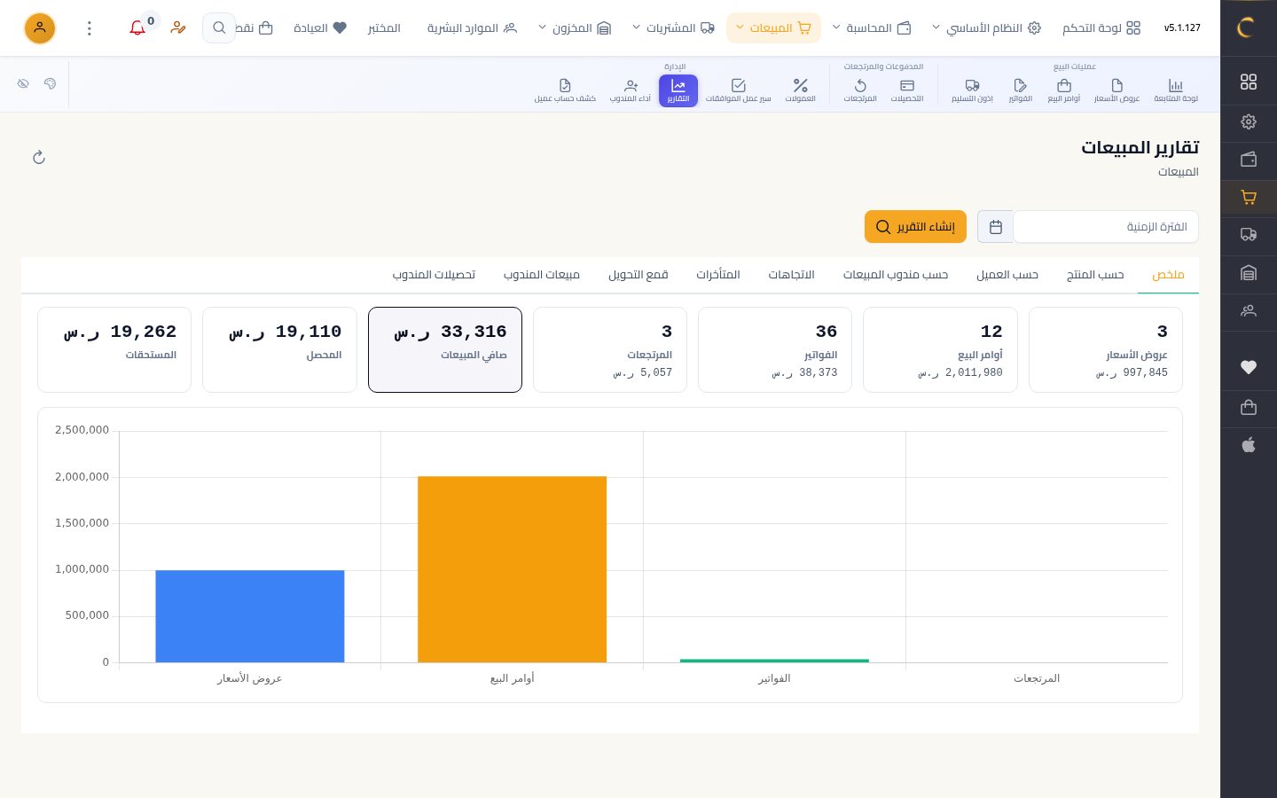Toggle the ribbon visibility eye icon

(23, 83)
